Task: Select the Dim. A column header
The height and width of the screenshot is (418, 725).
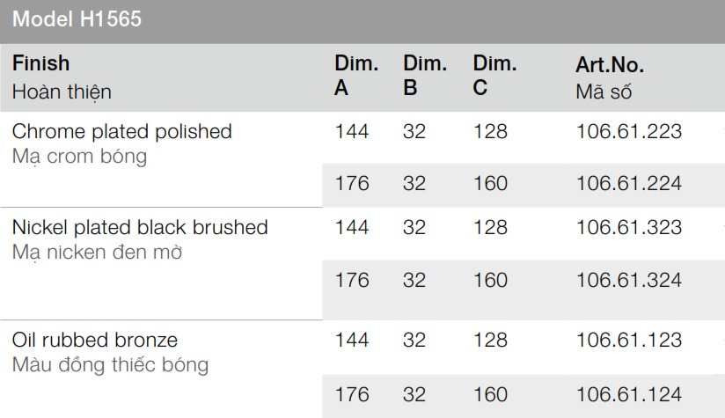Action: pyautogui.click(x=355, y=76)
